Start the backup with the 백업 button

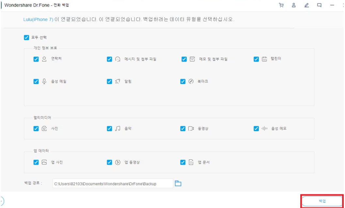pyautogui.click(x=322, y=201)
